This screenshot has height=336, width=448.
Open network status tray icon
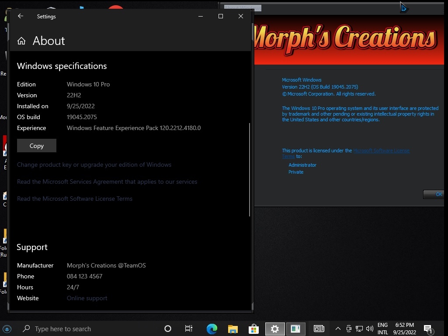tap(359, 329)
